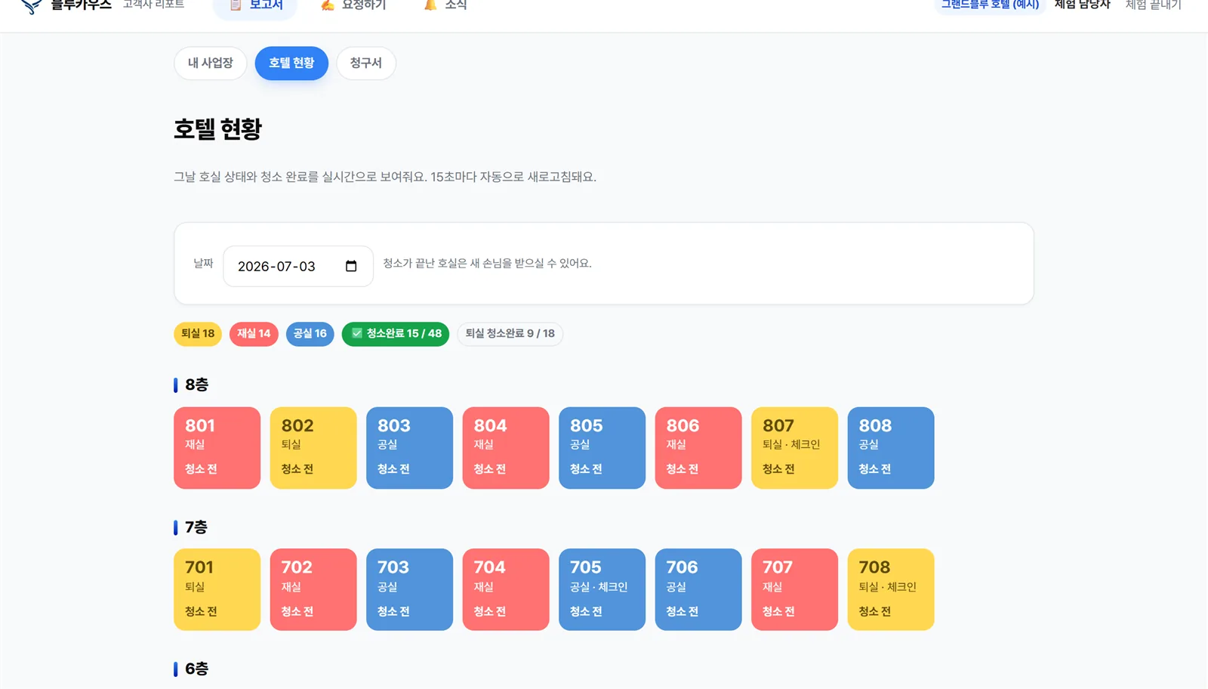Screen dimensions: 1208x689
Task: Click the date input 2026-07-03
Action: point(298,266)
